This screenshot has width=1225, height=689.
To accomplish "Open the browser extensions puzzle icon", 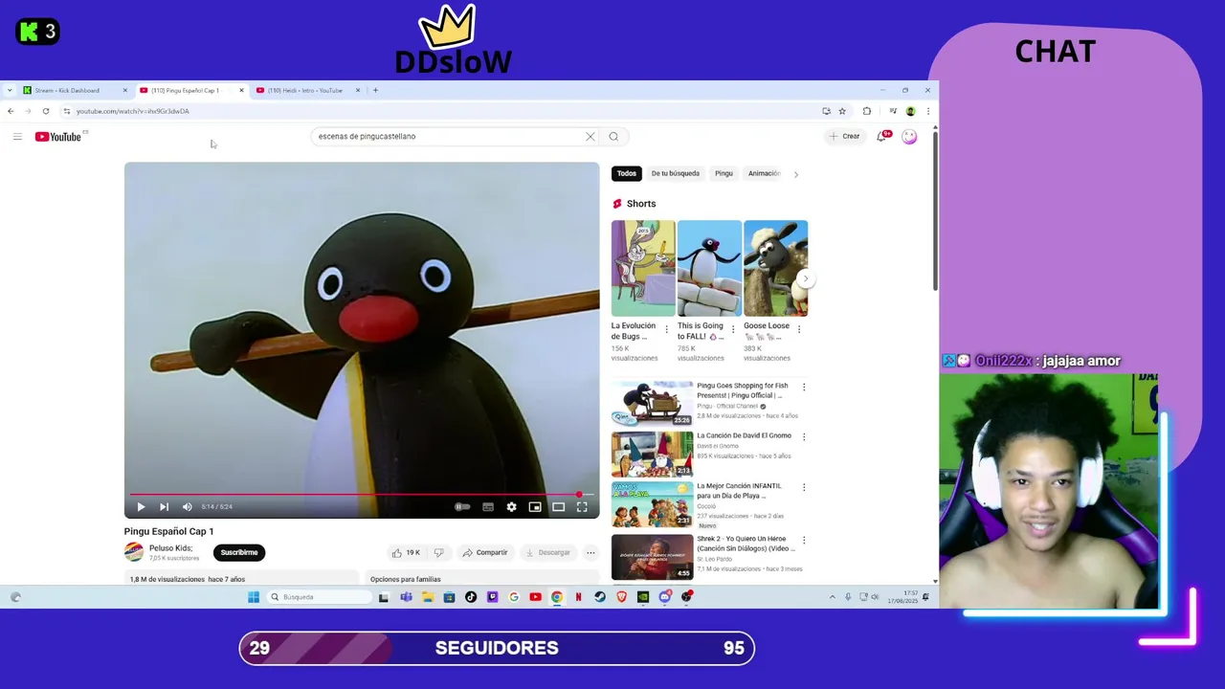I will (x=867, y=111).
